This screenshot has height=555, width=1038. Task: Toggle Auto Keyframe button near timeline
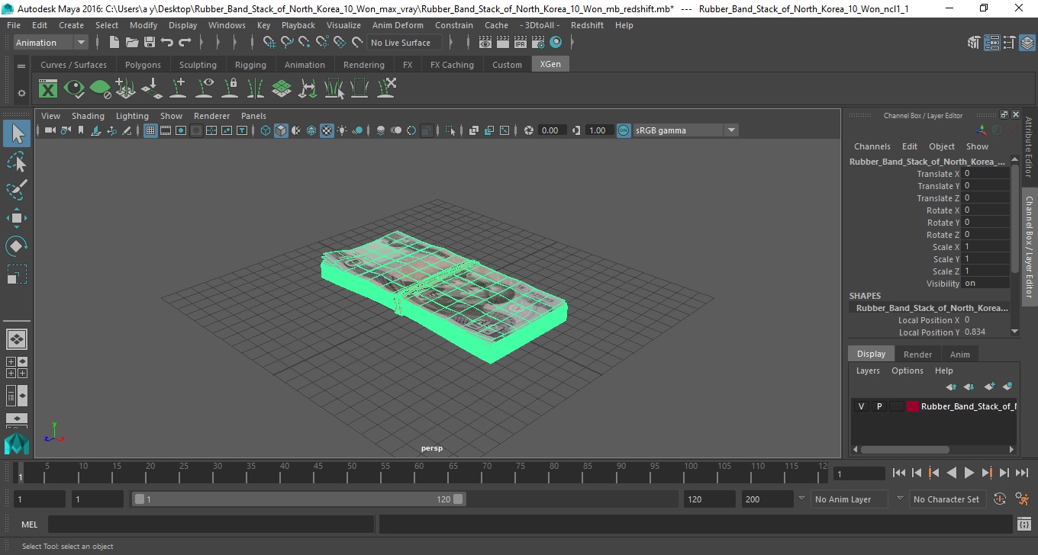(1001, 499)
